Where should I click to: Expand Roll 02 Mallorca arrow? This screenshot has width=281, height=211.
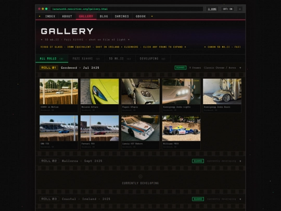pos(240,161)
